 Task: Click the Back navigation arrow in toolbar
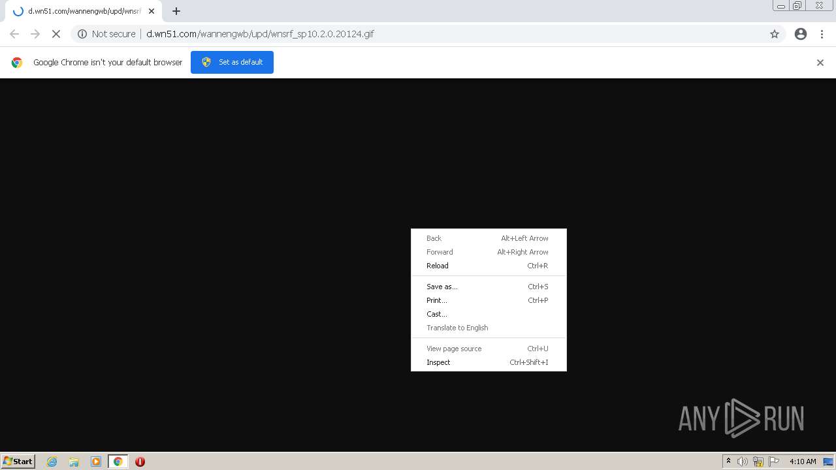click(14, 34)
